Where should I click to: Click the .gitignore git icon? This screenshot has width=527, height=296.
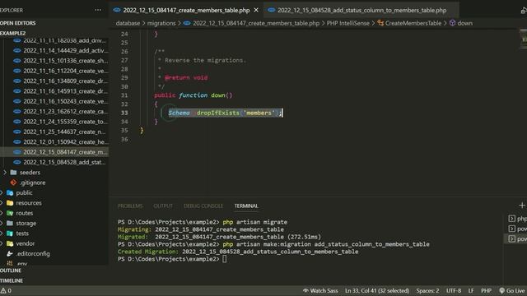point(13,183)
